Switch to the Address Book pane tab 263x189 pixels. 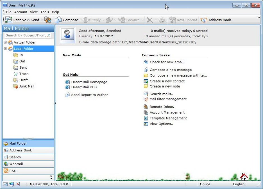pos(28,151)
